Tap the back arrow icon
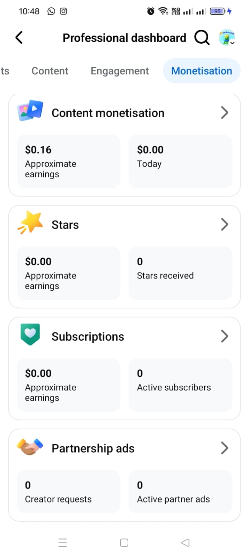 19,38
